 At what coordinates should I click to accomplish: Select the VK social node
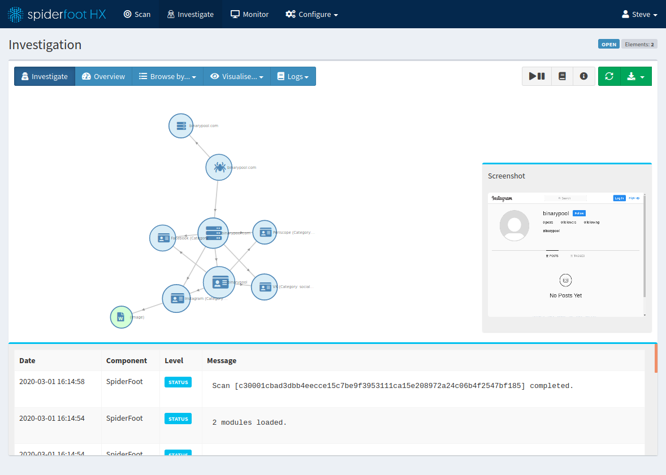264,287
